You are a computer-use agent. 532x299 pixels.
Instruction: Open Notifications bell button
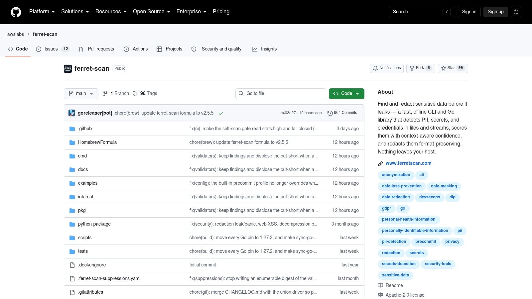[387, 68]
